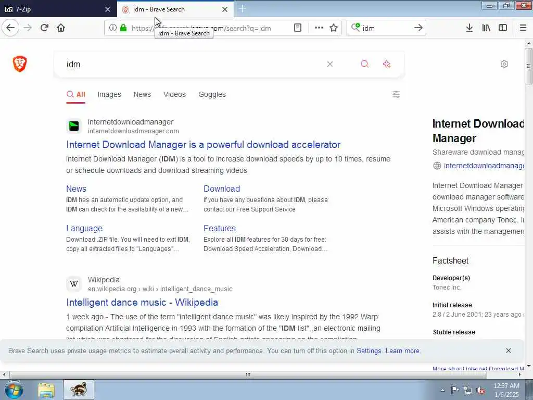This screenshot has height=400, width=533.
Task: Click the network tray icon
Action: 468,390
